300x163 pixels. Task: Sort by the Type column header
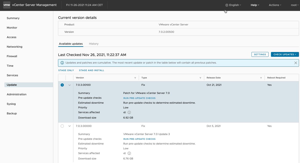point(144,78)
